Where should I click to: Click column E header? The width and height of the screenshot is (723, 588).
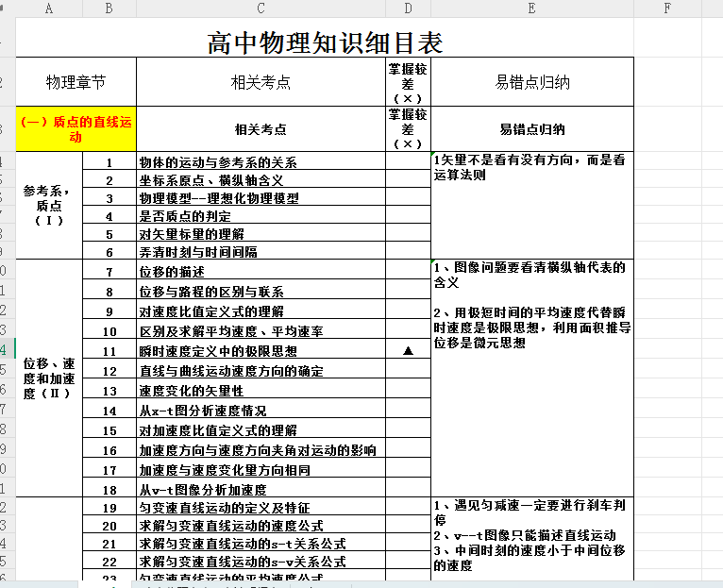pyautogui.click(x=532, y=8)
